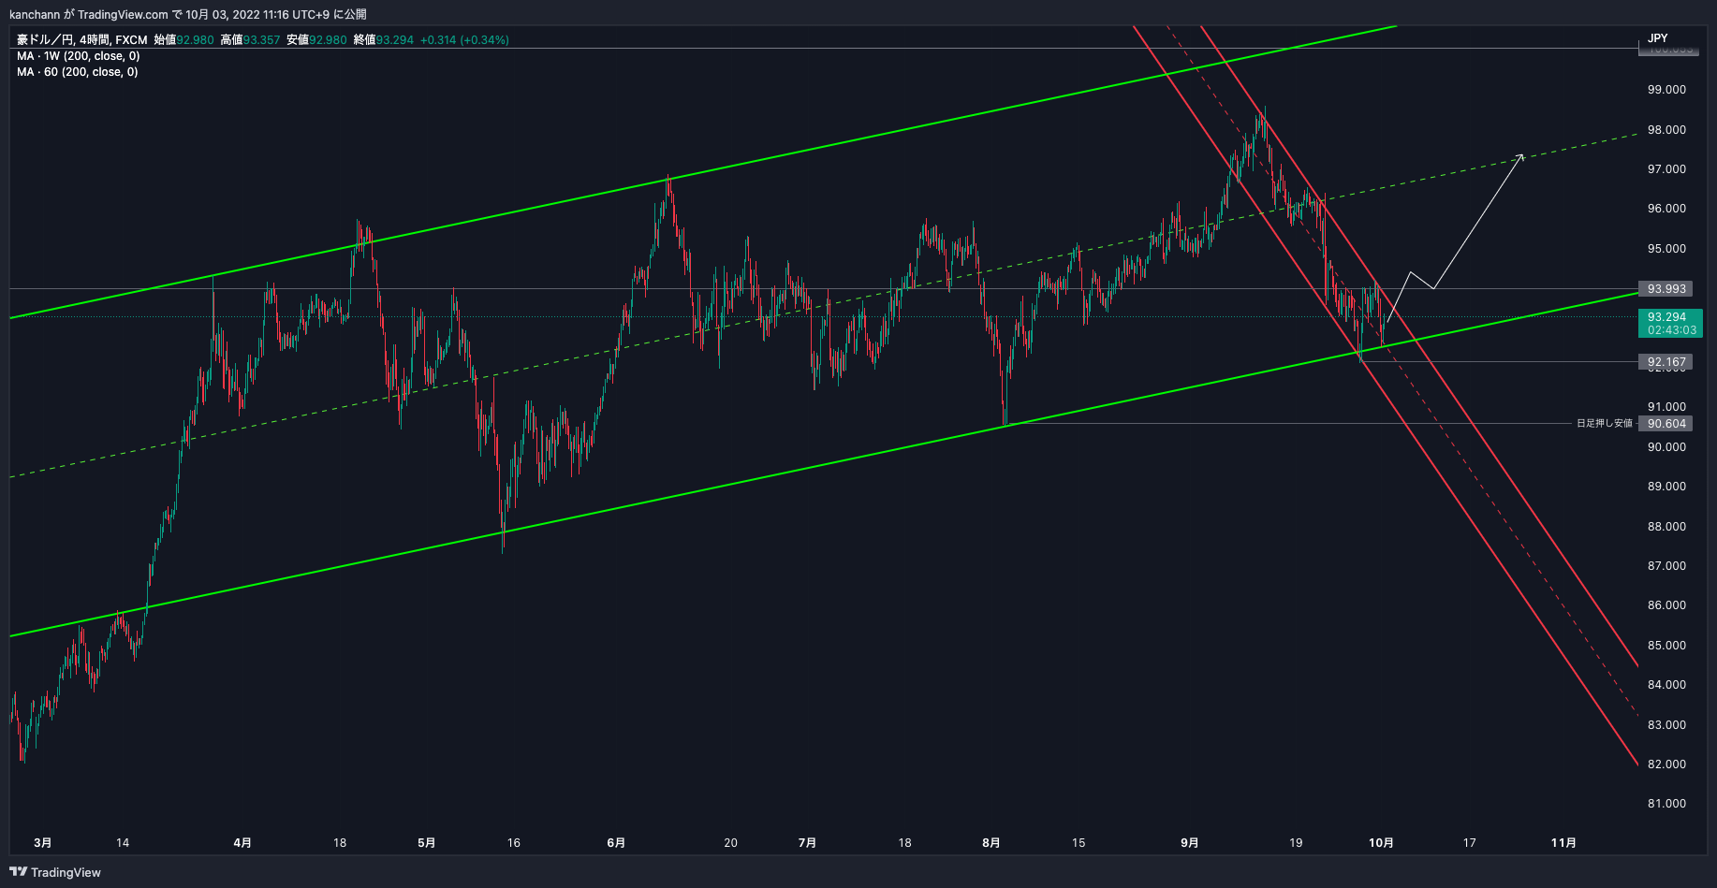Image resolution: width=1717 pixels, height=888 pixels.
Task: Click the 10月 date axis label
Action: pyautogui.click(x=1381, y=843)
